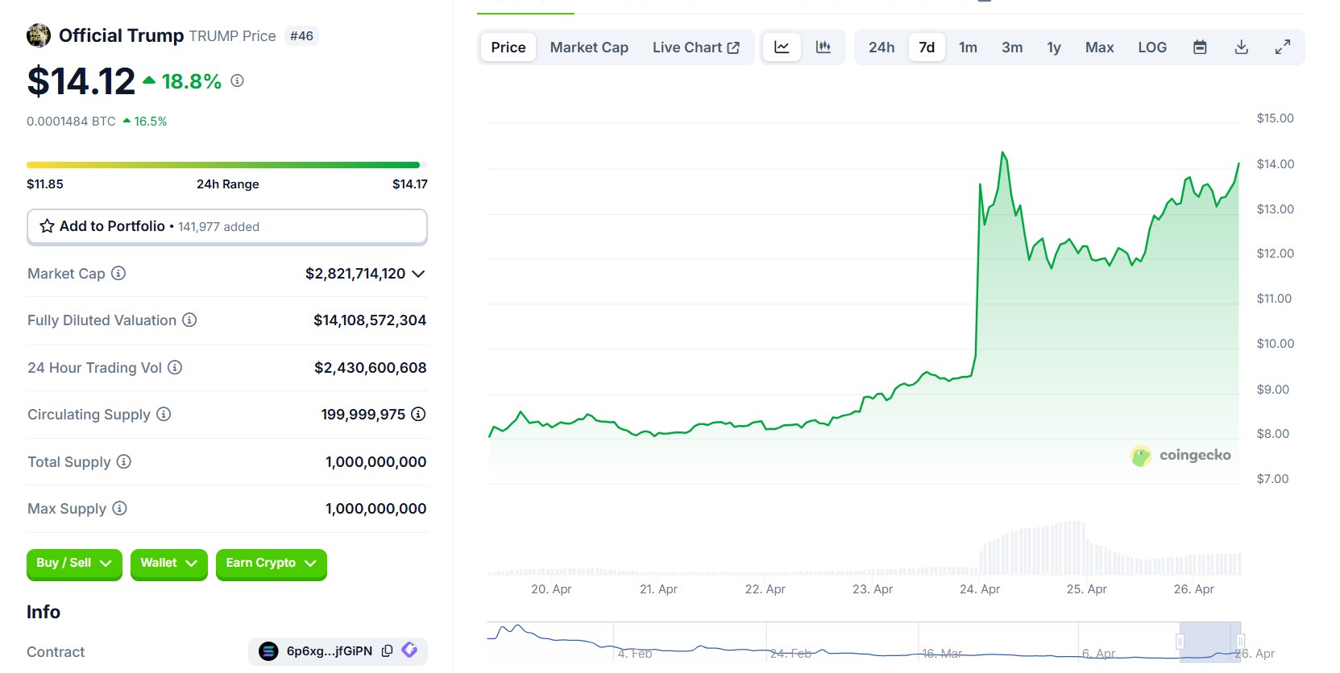The image size is (1340, 673).
Task: Click right handle of chart navigator range
Action: point(1241,642)
